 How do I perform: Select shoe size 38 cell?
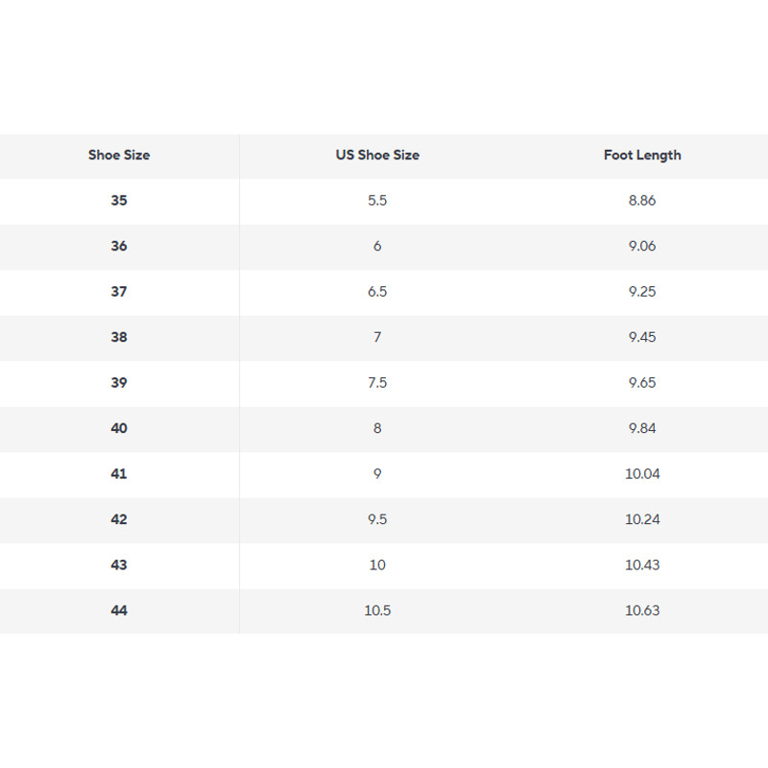(x=119, y=337)
